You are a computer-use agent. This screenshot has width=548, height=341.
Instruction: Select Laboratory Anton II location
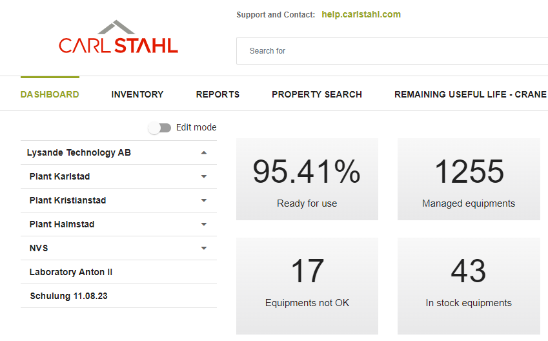click(x=71, y=273)
